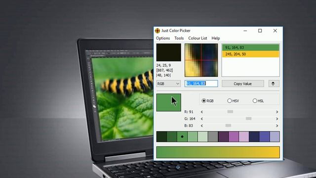The height and width of the screenshot is (178, 316).
Task: Select the 91, 164, 83 colour list entry
Action: pos(250,47)
